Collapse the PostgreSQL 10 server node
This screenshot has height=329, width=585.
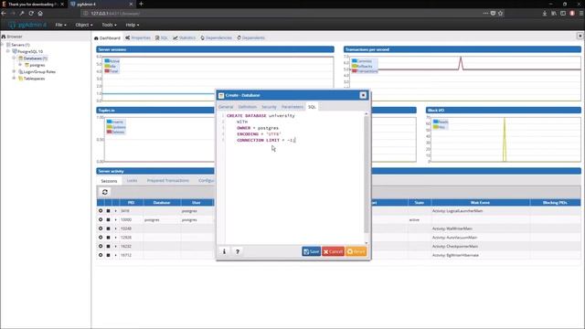(x=8, y=51)
